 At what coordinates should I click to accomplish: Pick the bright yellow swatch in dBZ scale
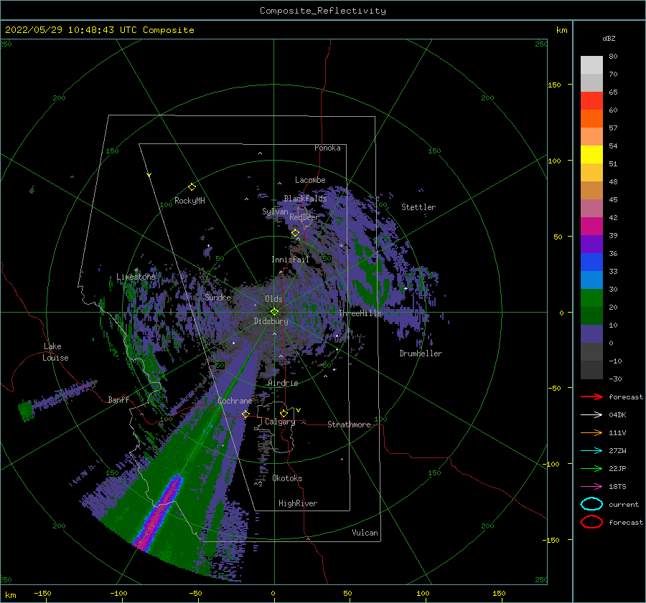[591, 155]
